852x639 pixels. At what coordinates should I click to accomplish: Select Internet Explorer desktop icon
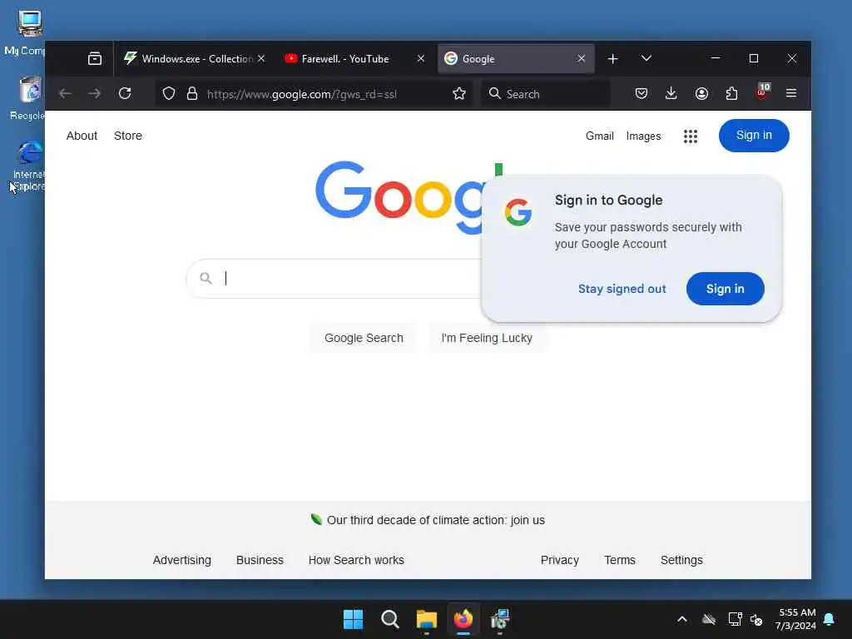(x=28, y=166)
